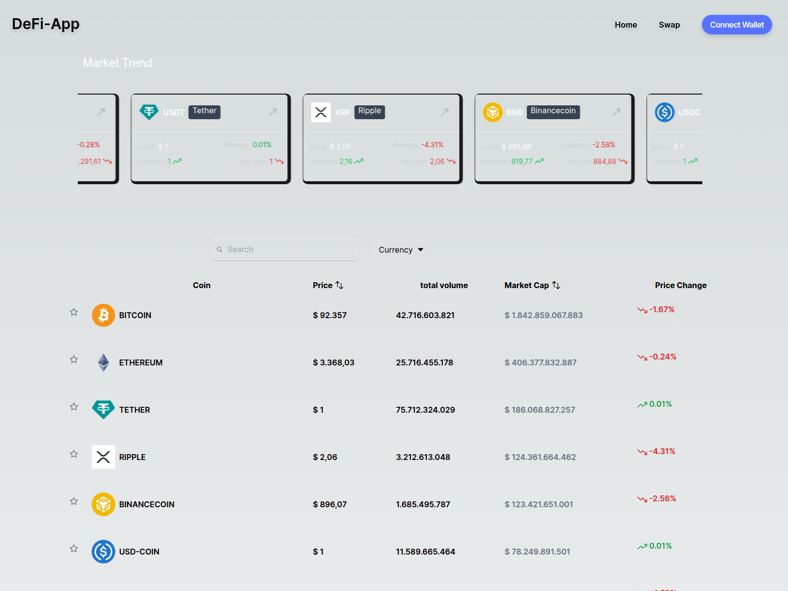Open the Ripple card arrow link
Screen dimensions: 788x591
(445, 112)
